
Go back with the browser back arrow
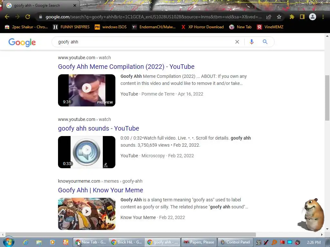point(7,17)
